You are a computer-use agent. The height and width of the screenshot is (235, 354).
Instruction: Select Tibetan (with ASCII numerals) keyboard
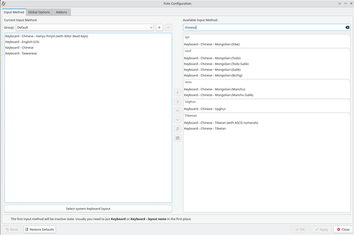[267, 122]
